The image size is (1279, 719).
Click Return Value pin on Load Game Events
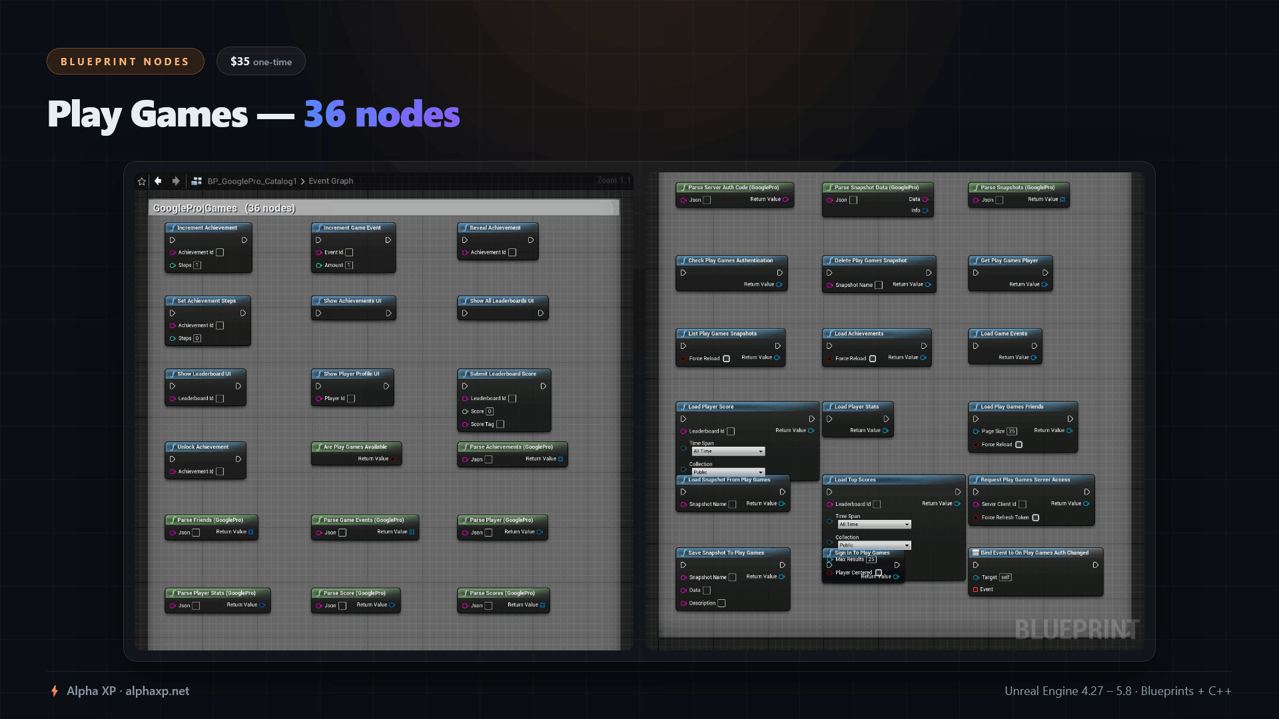1034,358
